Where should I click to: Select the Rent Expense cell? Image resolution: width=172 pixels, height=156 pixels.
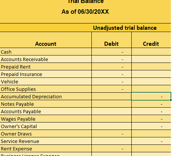point(46,149)
